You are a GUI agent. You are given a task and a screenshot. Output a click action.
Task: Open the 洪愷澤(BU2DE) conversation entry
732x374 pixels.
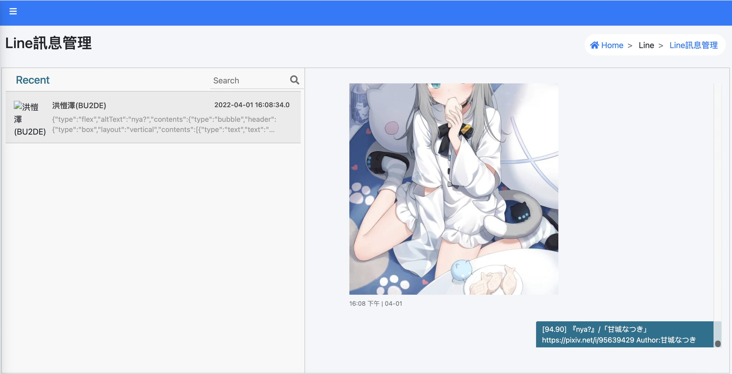point(79,106)
